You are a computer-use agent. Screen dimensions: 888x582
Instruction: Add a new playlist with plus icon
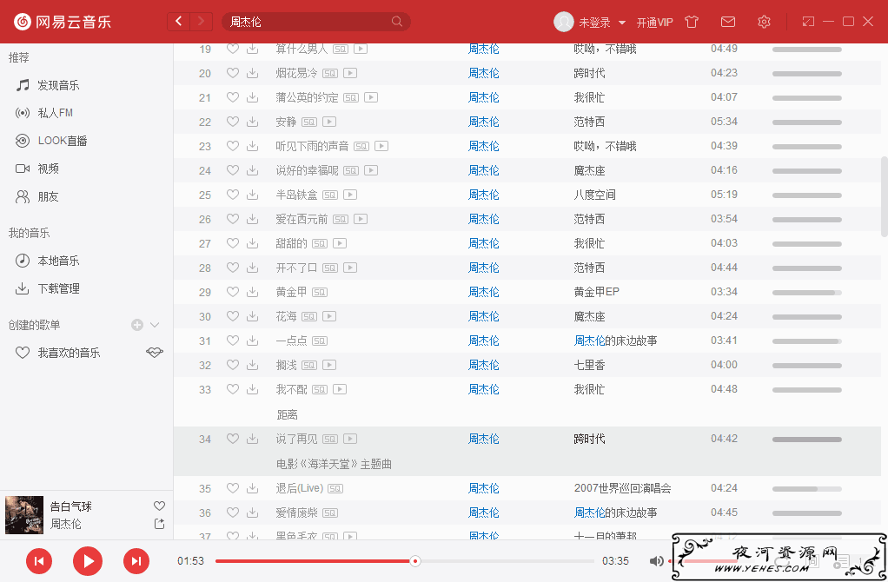pos(137,325)
